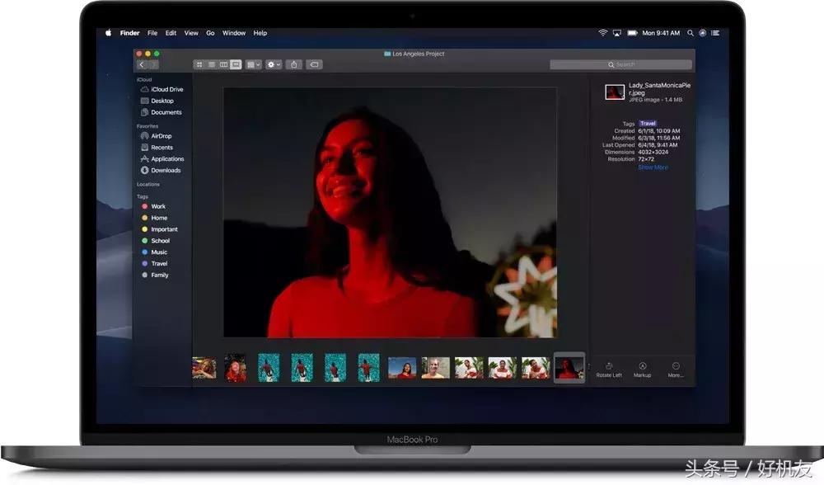
Task: Open the group-by arrange dropdown
Action: pyautogui.click(x=254, y=64)
